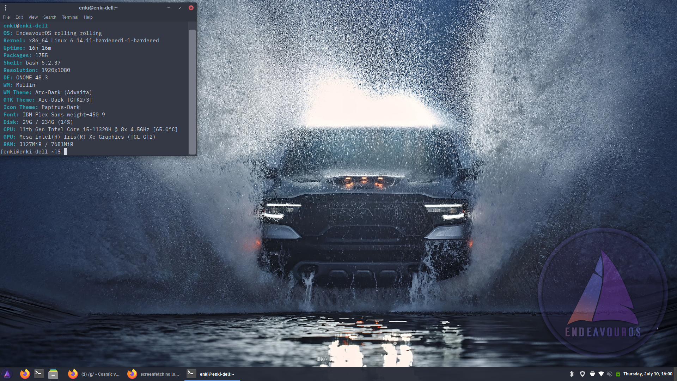Maximize the terminal window
Image resolution: width=677 pixels, height=381 pixels.
[180, 7]
